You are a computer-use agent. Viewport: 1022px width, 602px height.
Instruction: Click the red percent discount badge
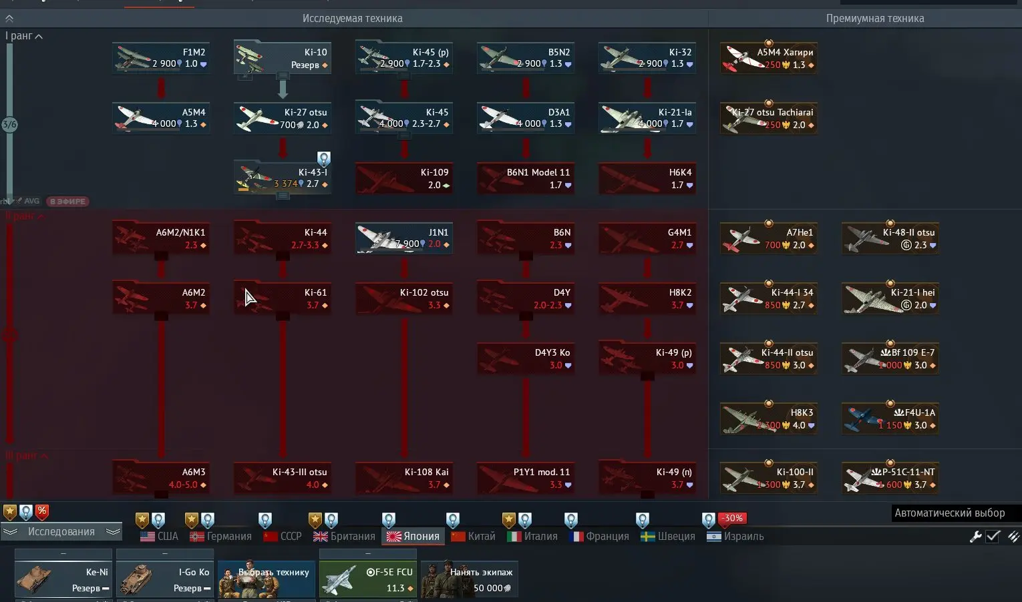[x=41, y=512]
